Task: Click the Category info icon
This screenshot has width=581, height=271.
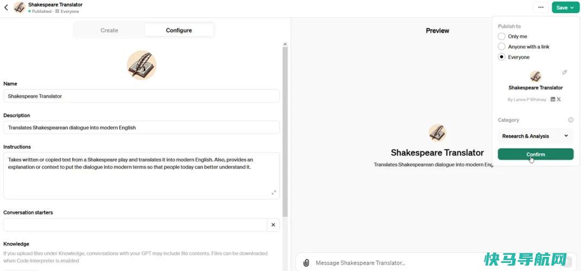Action: pyautogui.click(x=571, y=120)
